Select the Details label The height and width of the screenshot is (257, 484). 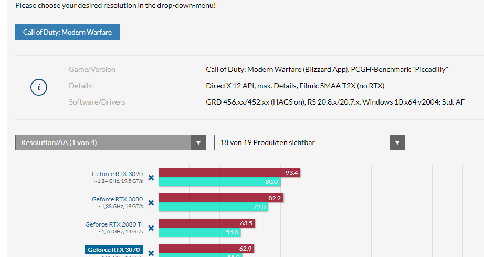[x=80, y=86]
